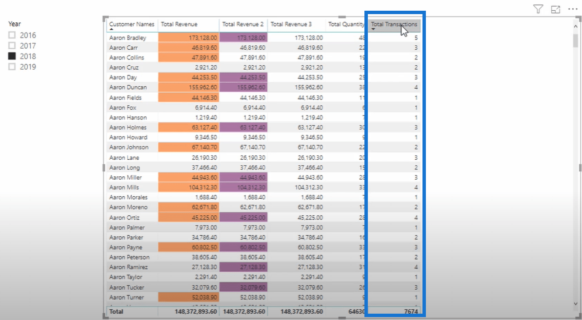Sort by Total Quantity column header

(346, 24)
